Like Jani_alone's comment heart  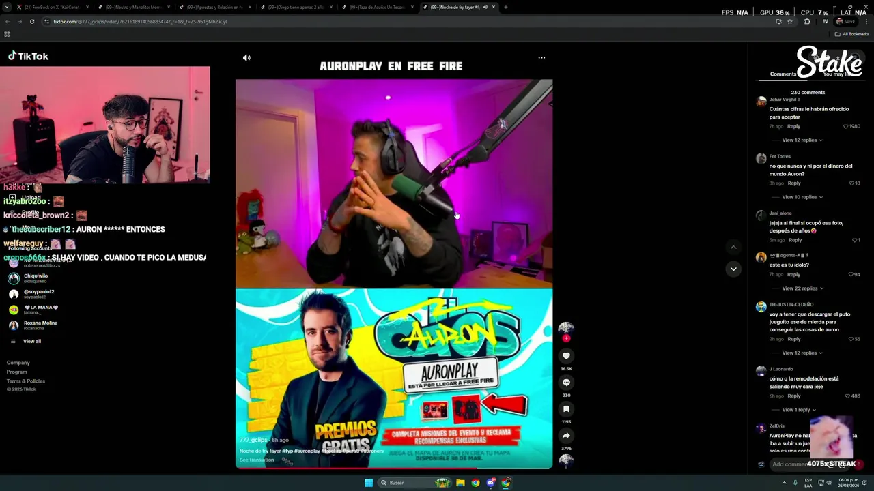pos(854,240)
